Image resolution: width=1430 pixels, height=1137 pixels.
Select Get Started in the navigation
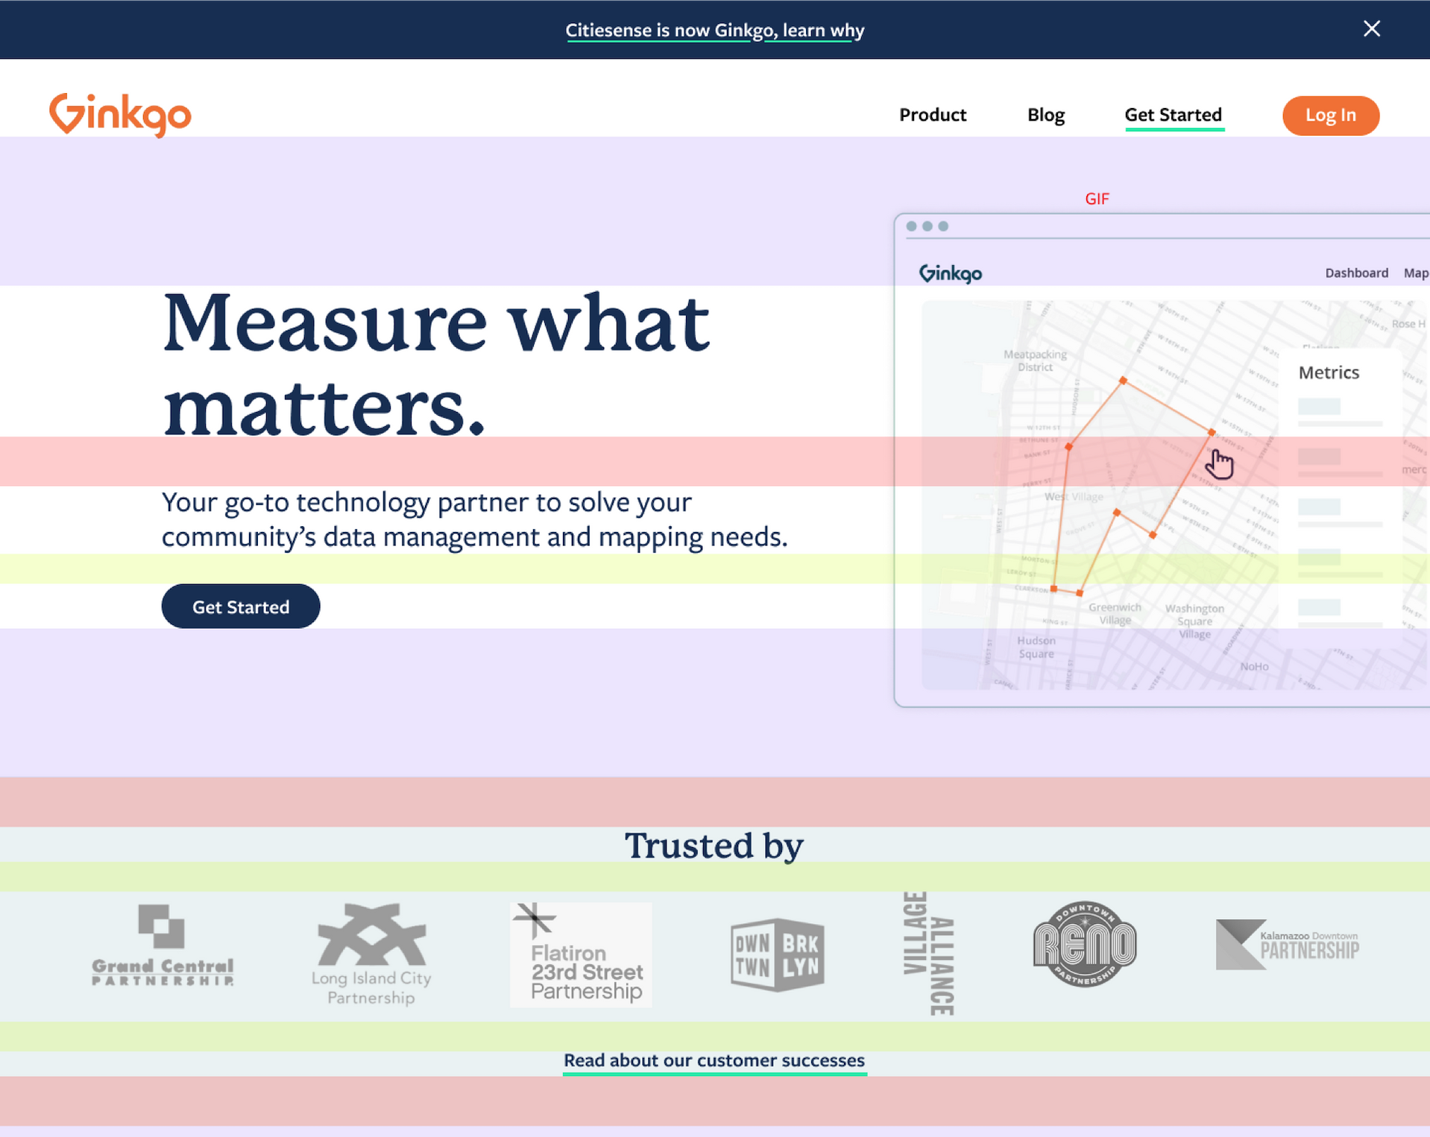pos(1173,115)
